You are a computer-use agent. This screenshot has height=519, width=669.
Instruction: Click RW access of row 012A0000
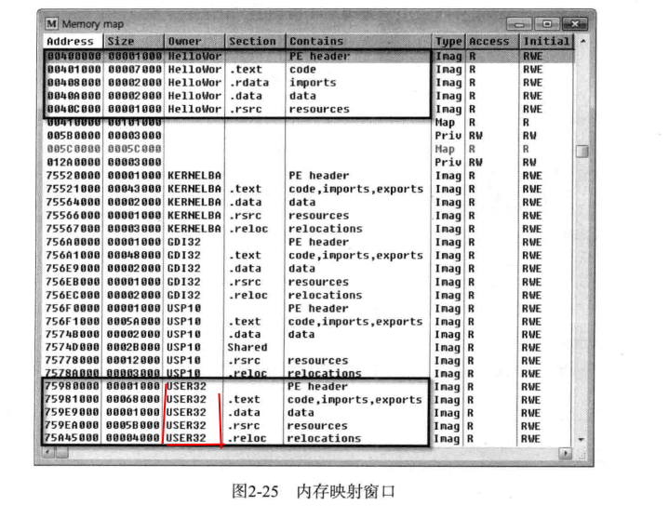click(x=475, y=162)
